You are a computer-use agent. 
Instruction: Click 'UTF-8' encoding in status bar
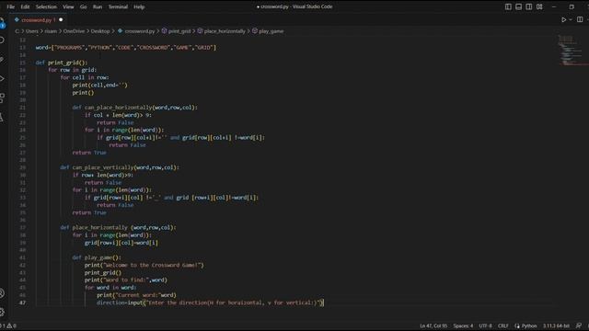coord(485,325)
